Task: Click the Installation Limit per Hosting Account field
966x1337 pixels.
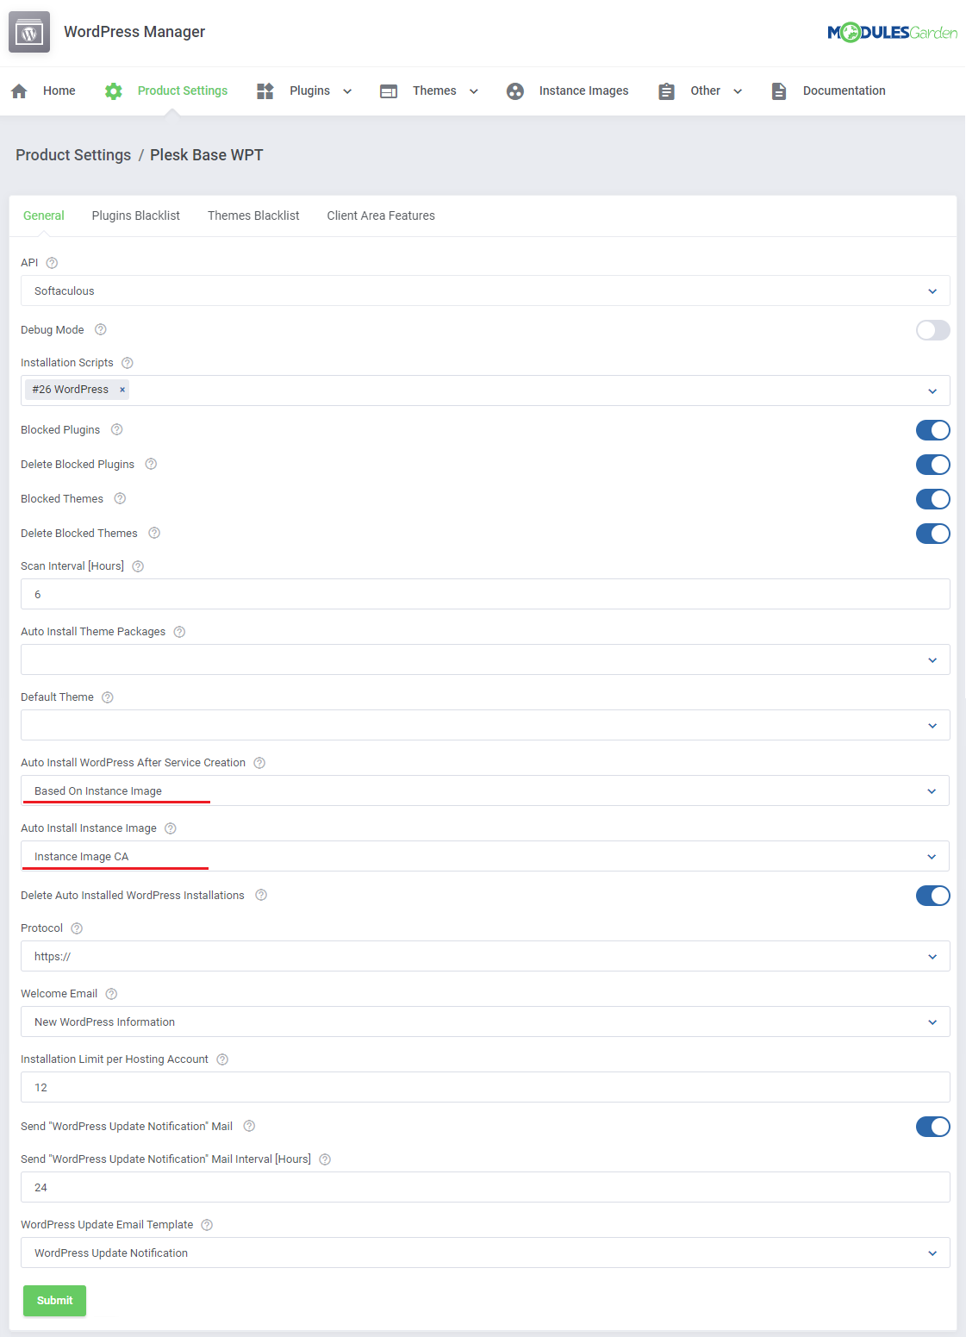Action: coord(485,1087)
